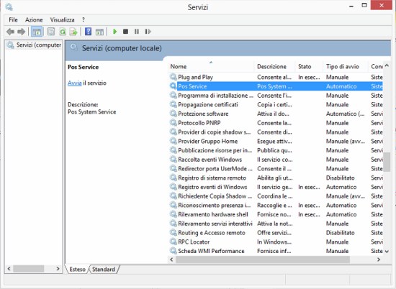Switch to the Esteso tab

click(77, 270)
